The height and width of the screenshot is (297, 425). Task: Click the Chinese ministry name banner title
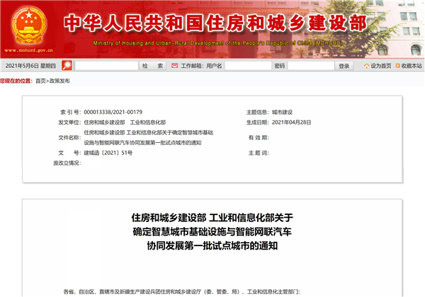[215, 23]
